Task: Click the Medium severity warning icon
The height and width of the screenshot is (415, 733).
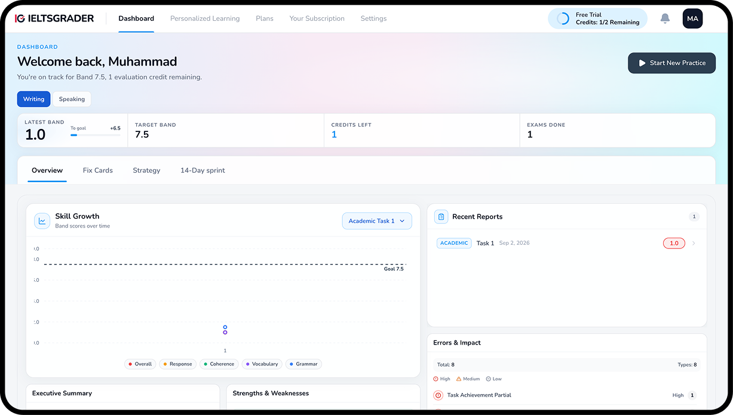Action: 459,379
